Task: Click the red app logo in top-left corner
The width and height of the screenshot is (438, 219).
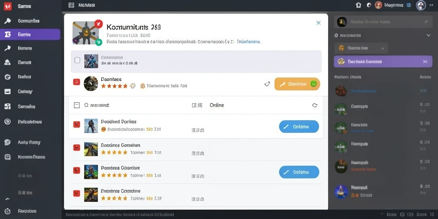Action: point(8,6)
